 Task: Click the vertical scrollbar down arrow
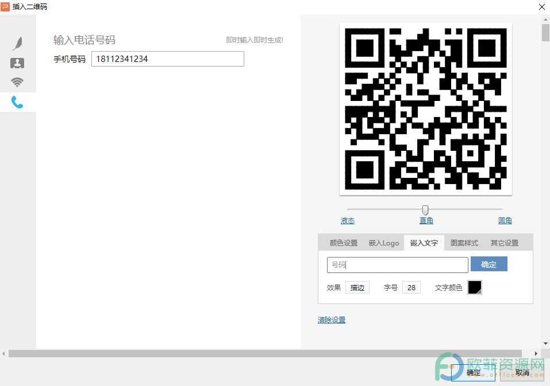tap(545, 344)
